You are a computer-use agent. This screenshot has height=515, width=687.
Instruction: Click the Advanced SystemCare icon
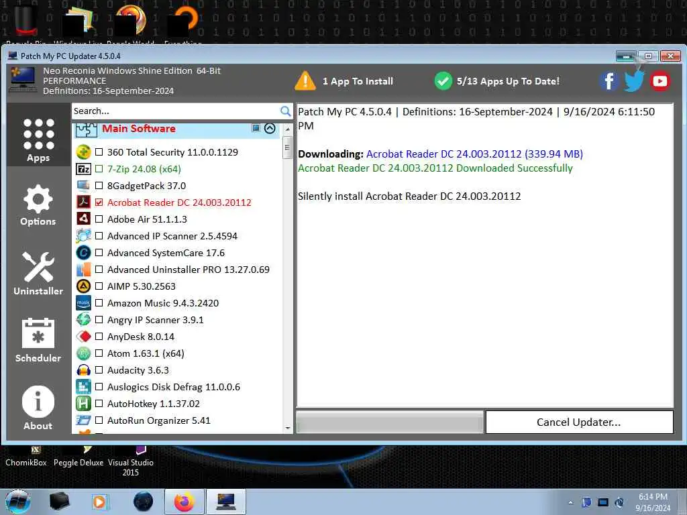point(83,253)
